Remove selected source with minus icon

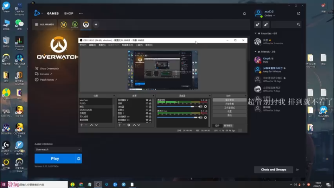click(124, 125)
